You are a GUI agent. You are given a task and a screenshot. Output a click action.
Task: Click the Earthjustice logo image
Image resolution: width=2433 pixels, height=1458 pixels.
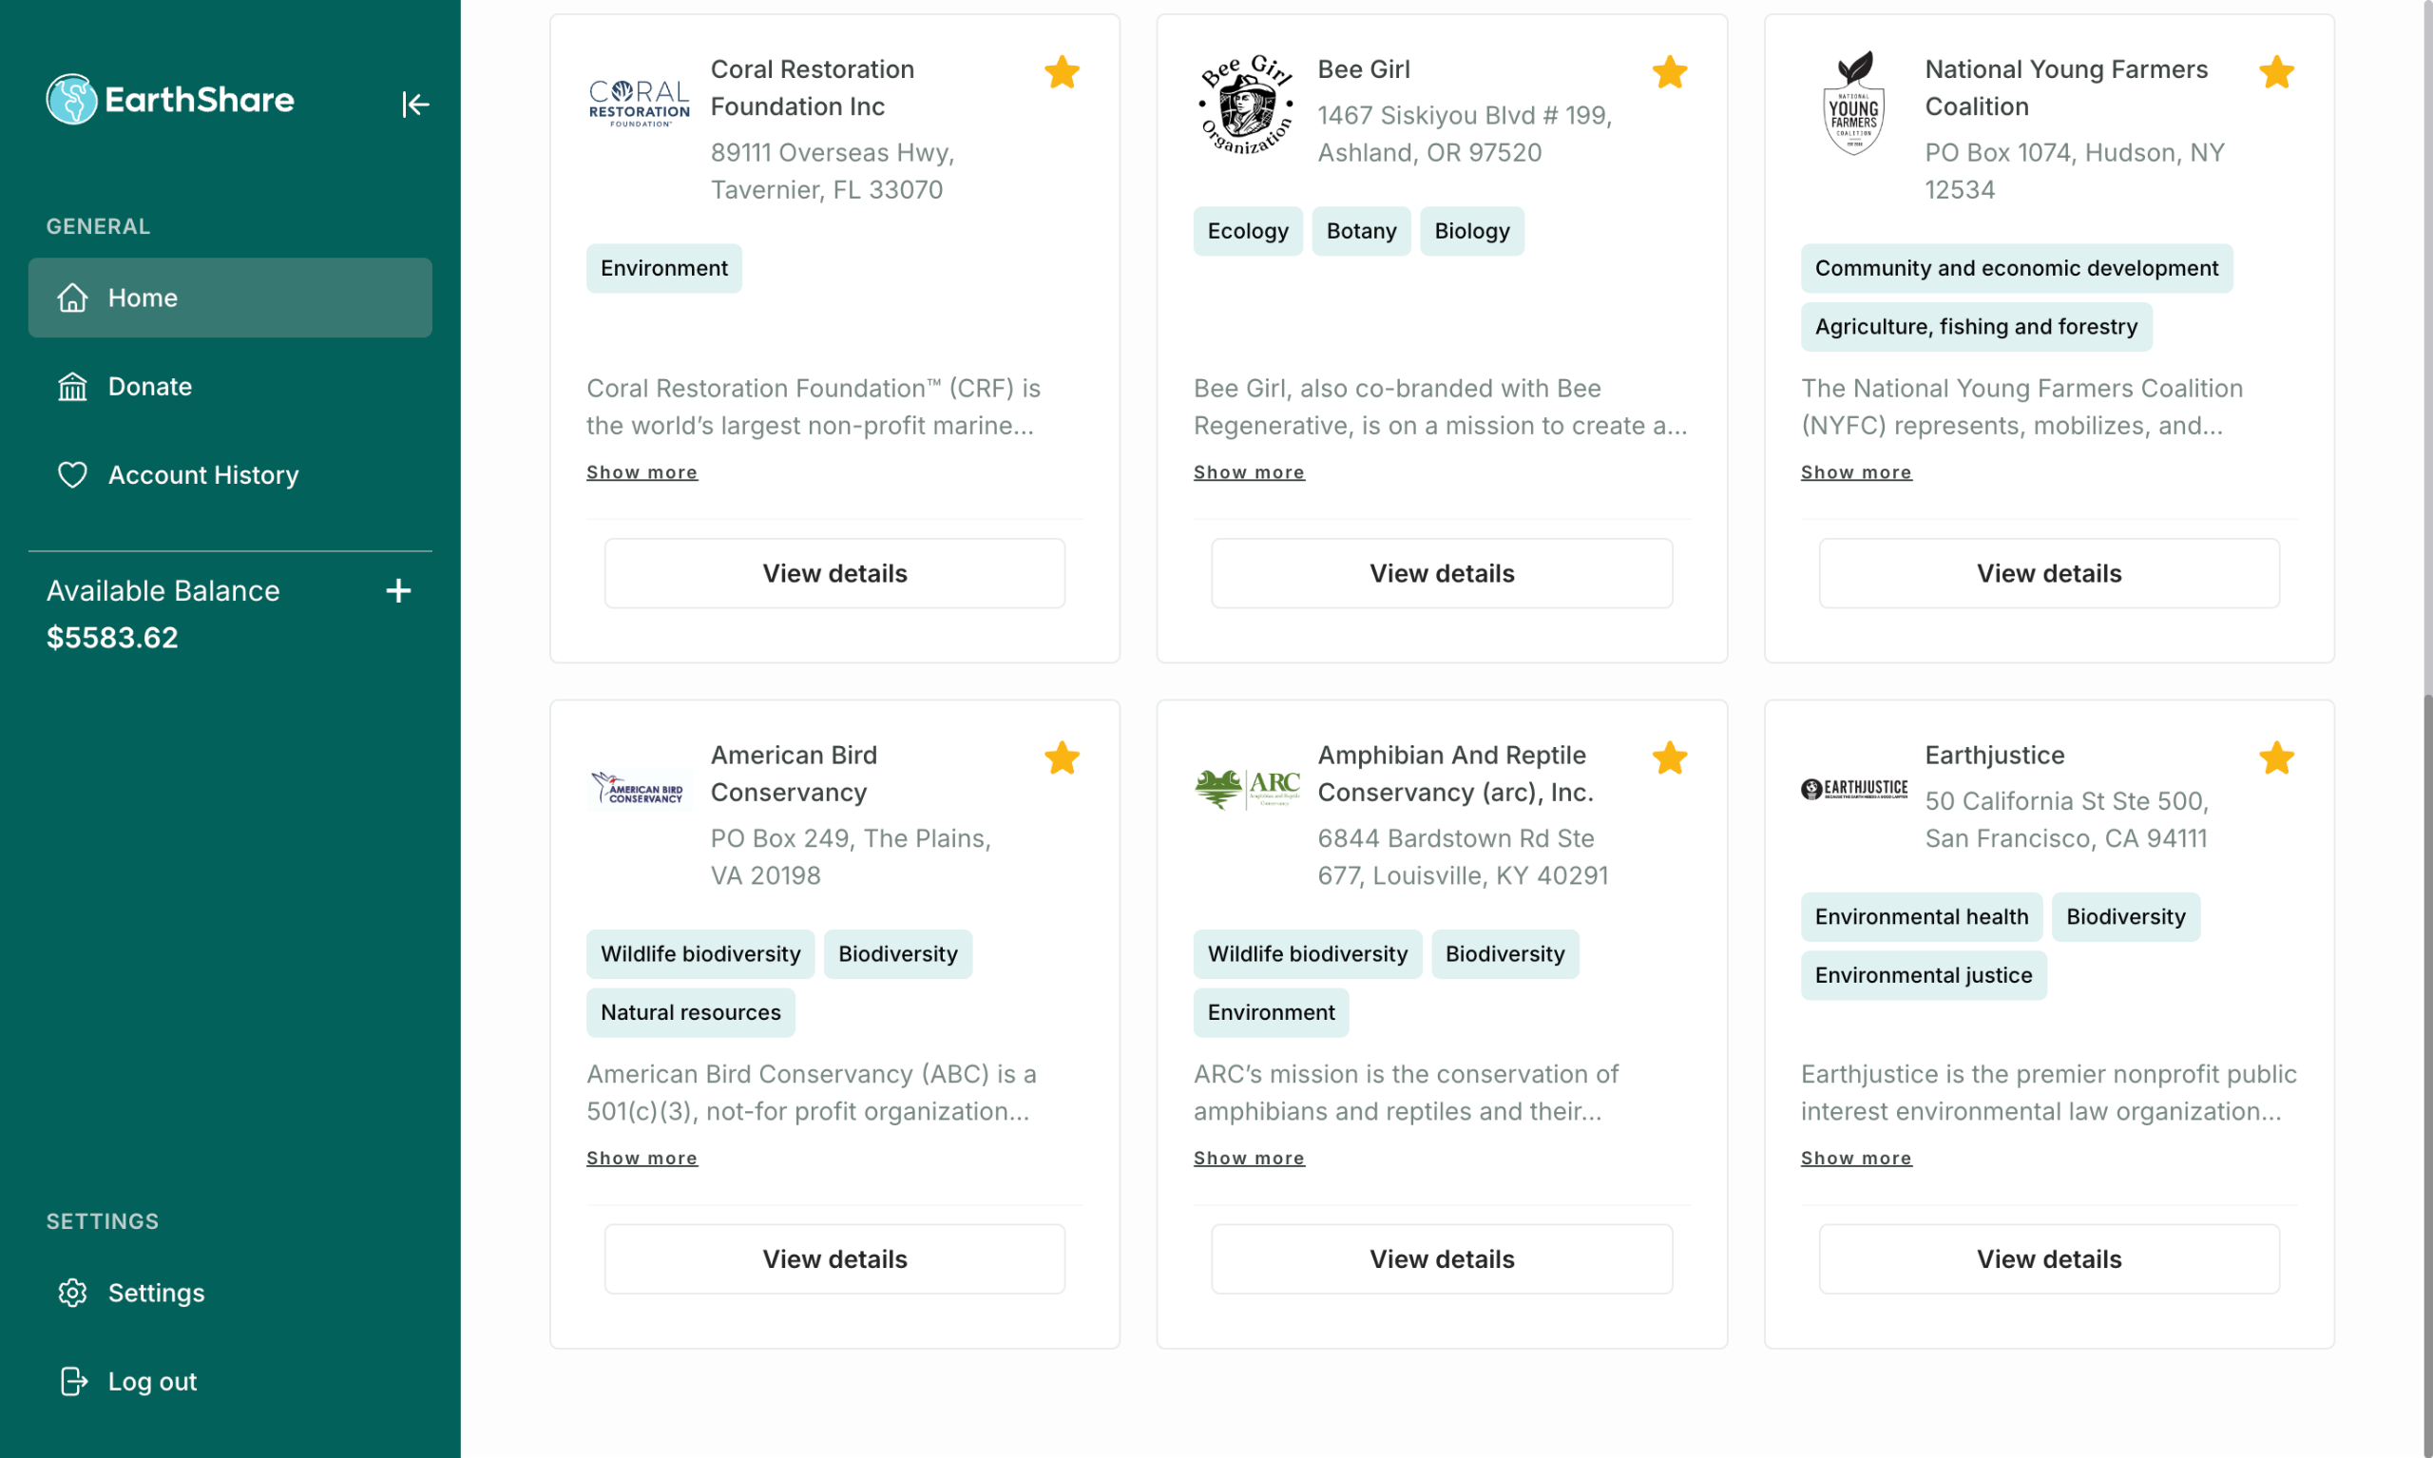1853,789
